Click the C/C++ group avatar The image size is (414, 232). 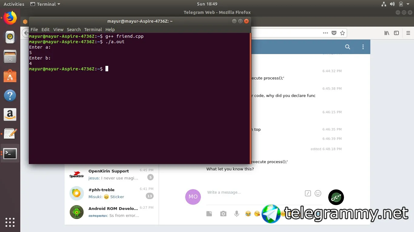coord(336,197)
